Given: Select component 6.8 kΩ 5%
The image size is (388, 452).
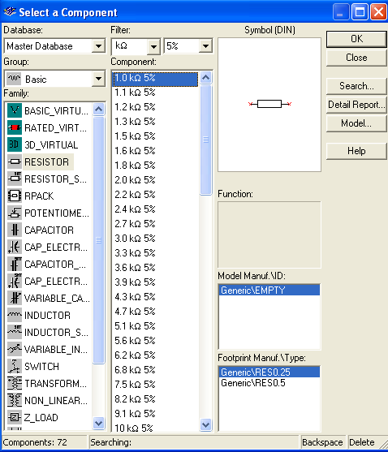Looking at the screenshot, I should (155, 370).
